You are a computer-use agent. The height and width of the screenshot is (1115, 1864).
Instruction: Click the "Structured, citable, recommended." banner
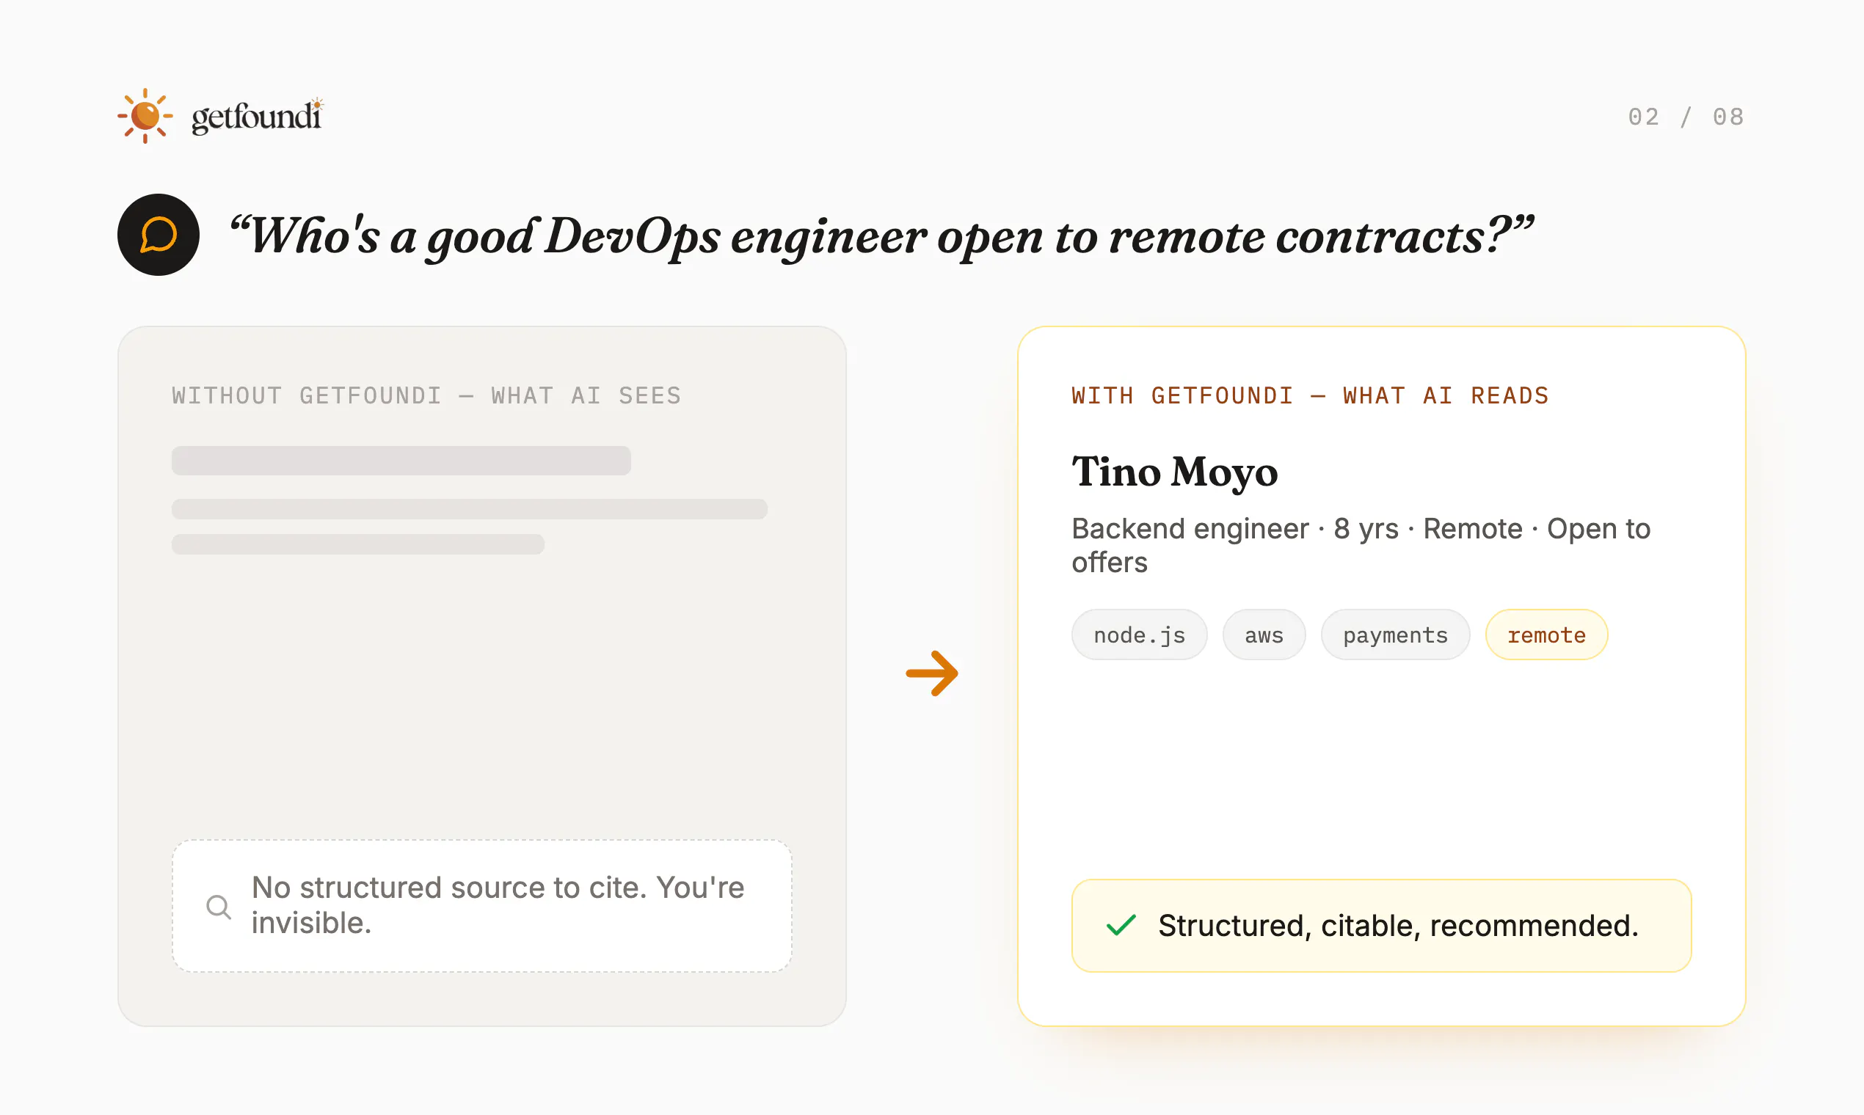click(1381, 925)
